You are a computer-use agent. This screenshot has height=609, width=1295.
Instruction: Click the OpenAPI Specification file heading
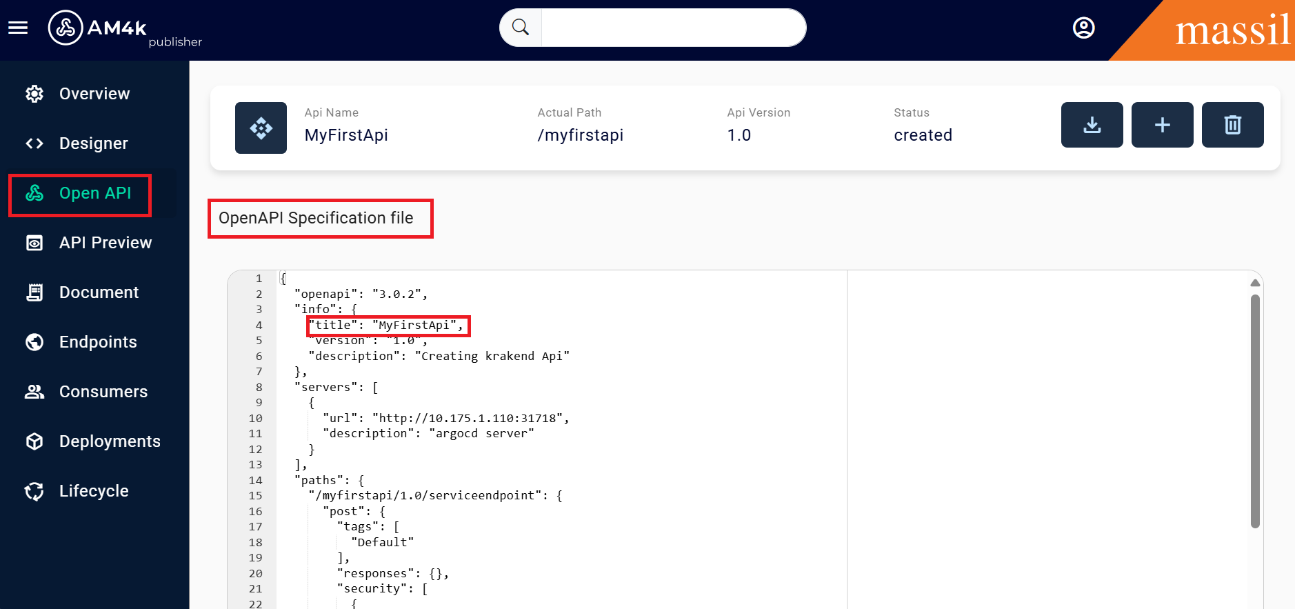pos(316,218)
